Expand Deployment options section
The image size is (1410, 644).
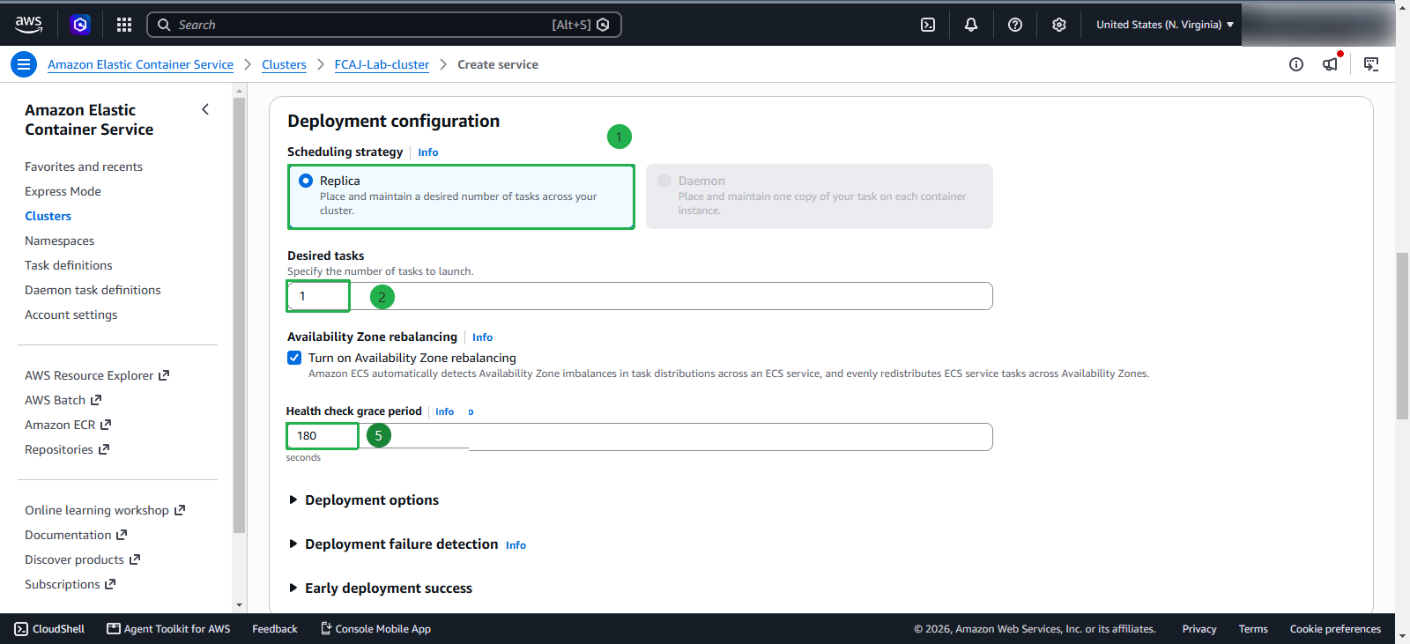click(x=363, y=500)
